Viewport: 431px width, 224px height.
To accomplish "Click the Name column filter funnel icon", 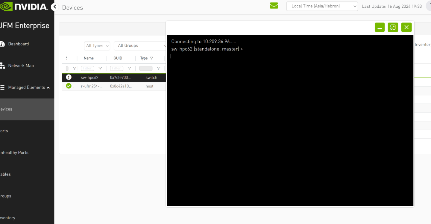I will (100, 68).
